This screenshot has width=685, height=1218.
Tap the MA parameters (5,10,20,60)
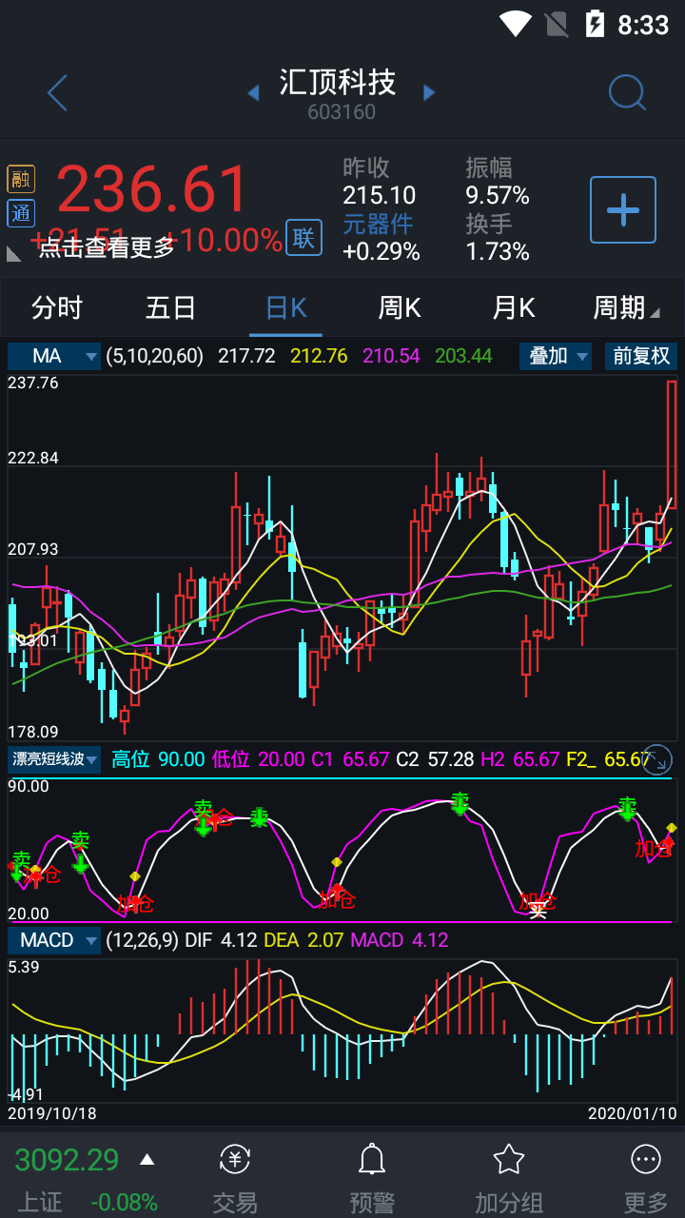(154, 356)
